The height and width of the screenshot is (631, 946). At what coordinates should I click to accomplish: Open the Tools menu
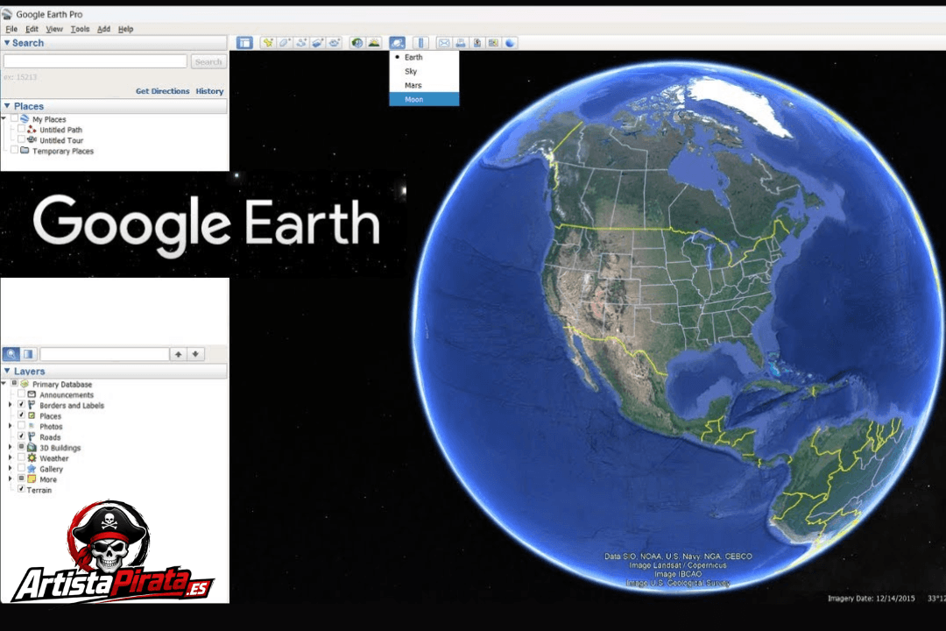pos(81,29)
